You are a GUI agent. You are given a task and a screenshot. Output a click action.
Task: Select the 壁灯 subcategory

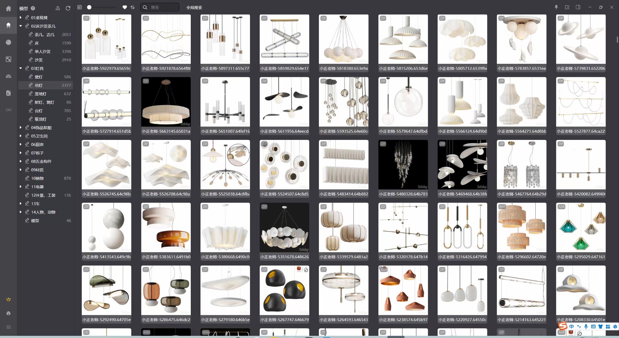point(45,77)
